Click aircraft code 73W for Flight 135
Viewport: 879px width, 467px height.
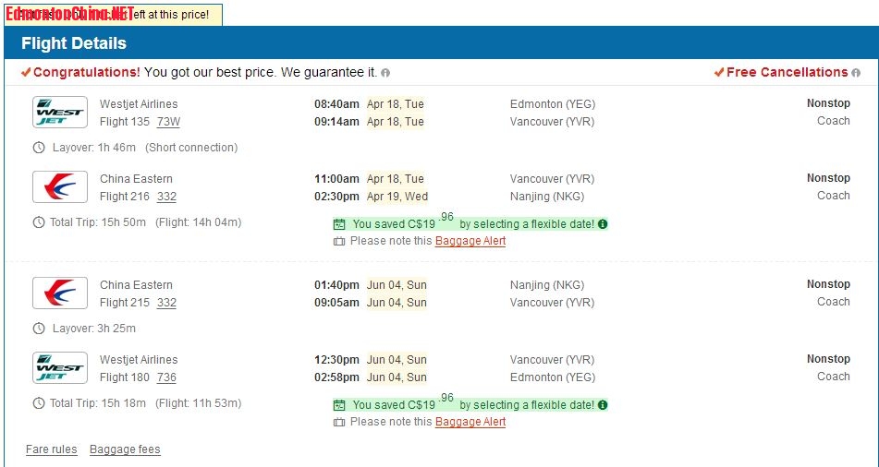pyautogui.click(x=168, y=122)
